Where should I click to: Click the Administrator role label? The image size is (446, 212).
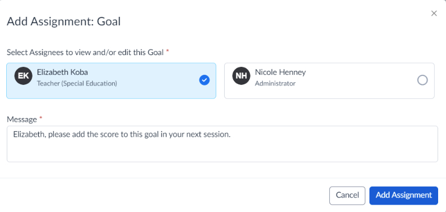pos(275,84)
